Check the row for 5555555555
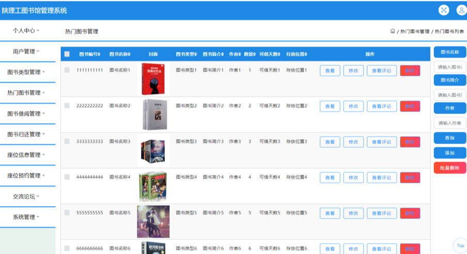 click(x=67, y=212)
